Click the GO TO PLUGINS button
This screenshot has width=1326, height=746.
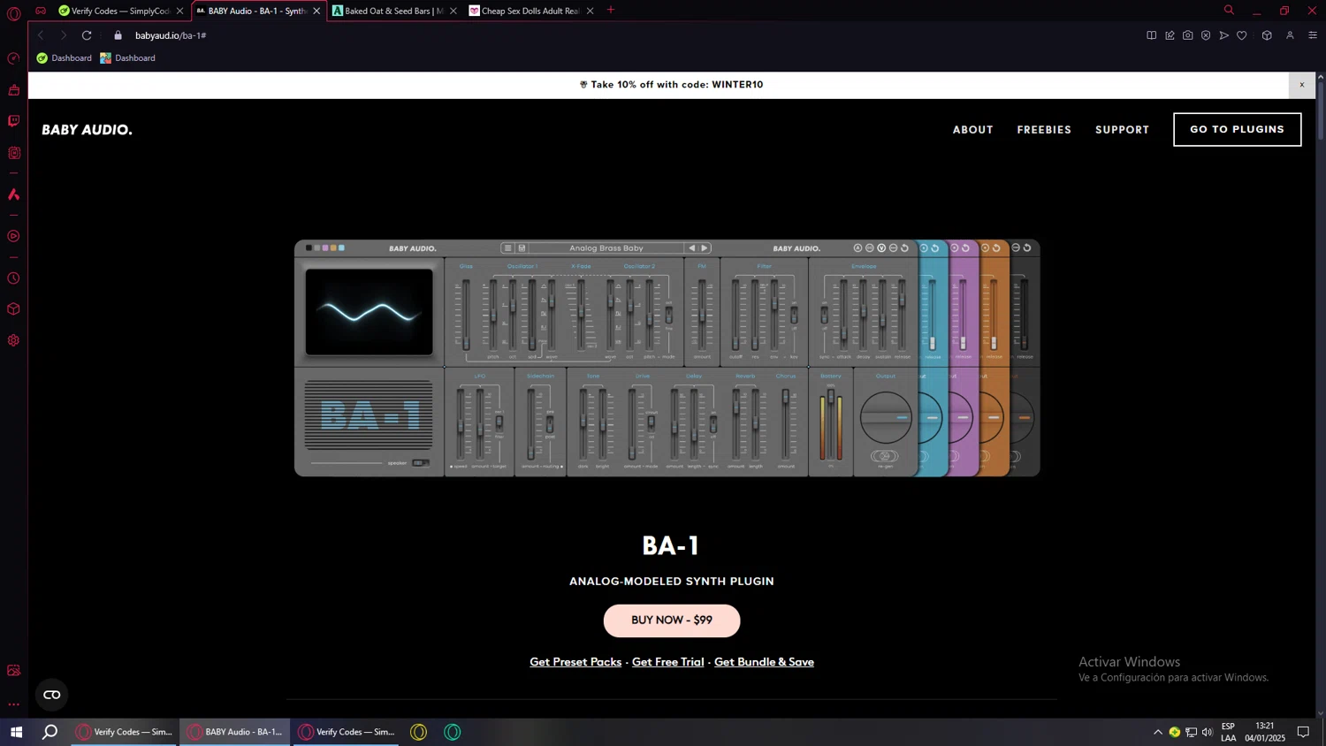click(1237, 129)
